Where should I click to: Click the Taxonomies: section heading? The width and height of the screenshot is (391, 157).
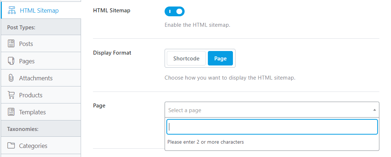point(23,129)
